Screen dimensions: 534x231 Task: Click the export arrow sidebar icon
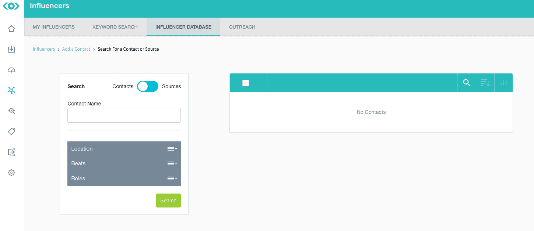click(x=11, y=152)
